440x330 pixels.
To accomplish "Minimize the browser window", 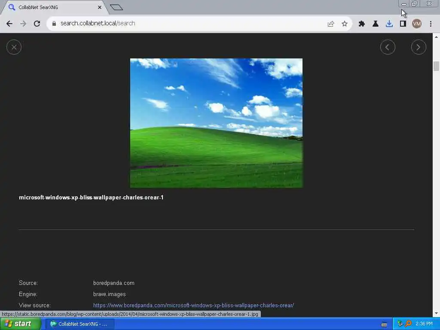I will pyautogui.click(x=404, y=4).
